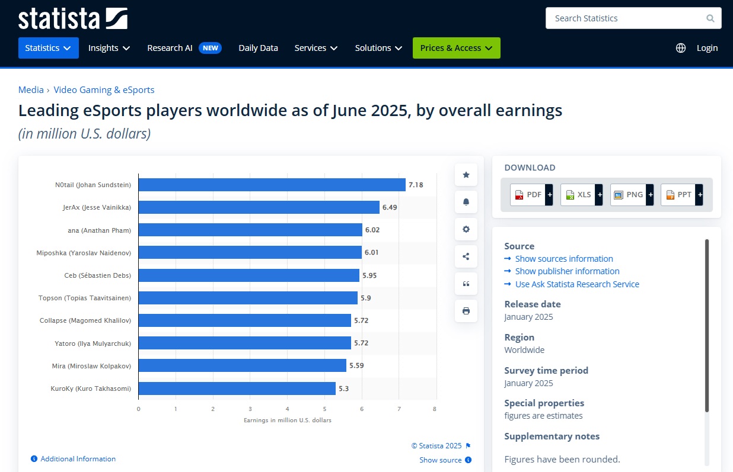Click the Ceb 5.95 bar

(x=249, y=275)
